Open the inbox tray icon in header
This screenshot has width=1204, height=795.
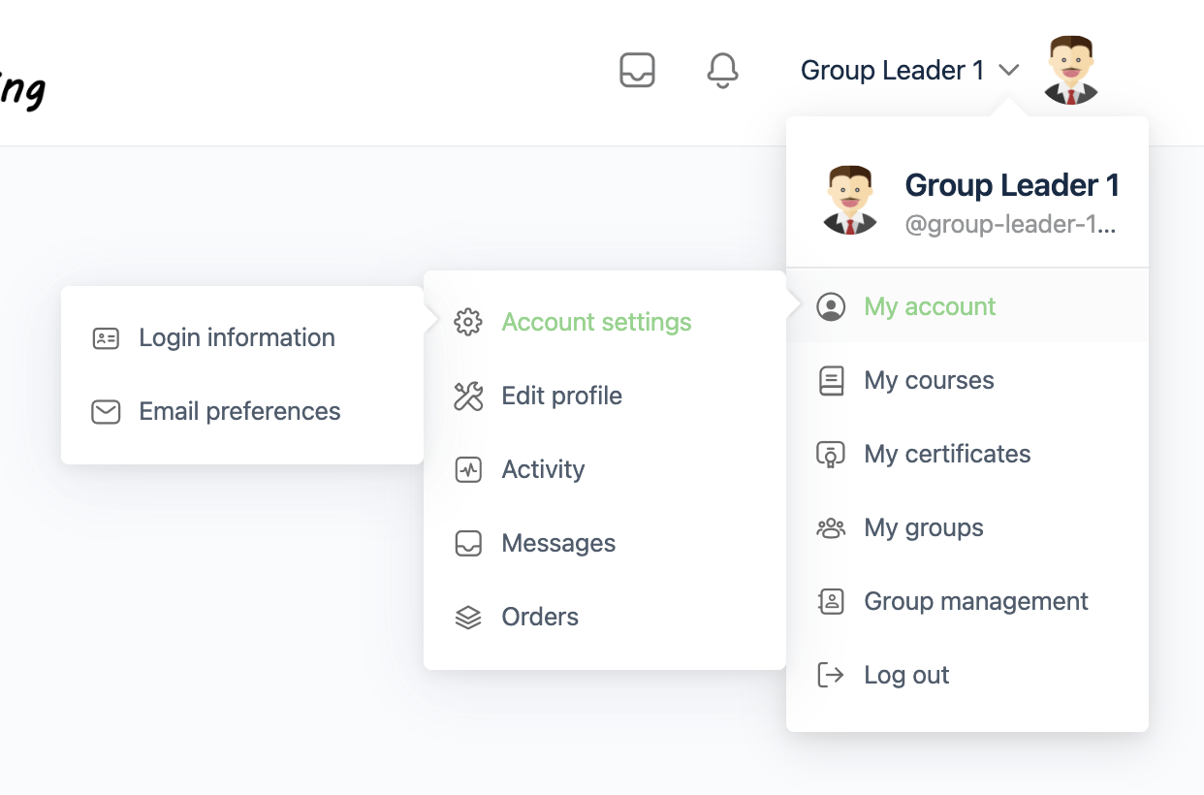point(637,70)
